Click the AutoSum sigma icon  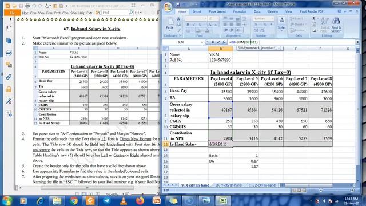click(314, 18)
